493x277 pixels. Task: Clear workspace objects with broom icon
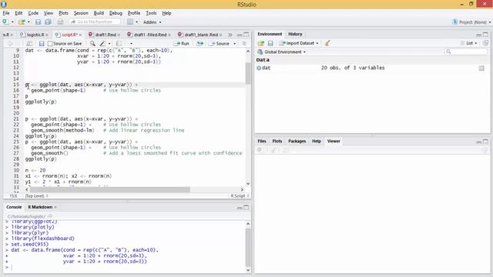(x=327, y=43)
